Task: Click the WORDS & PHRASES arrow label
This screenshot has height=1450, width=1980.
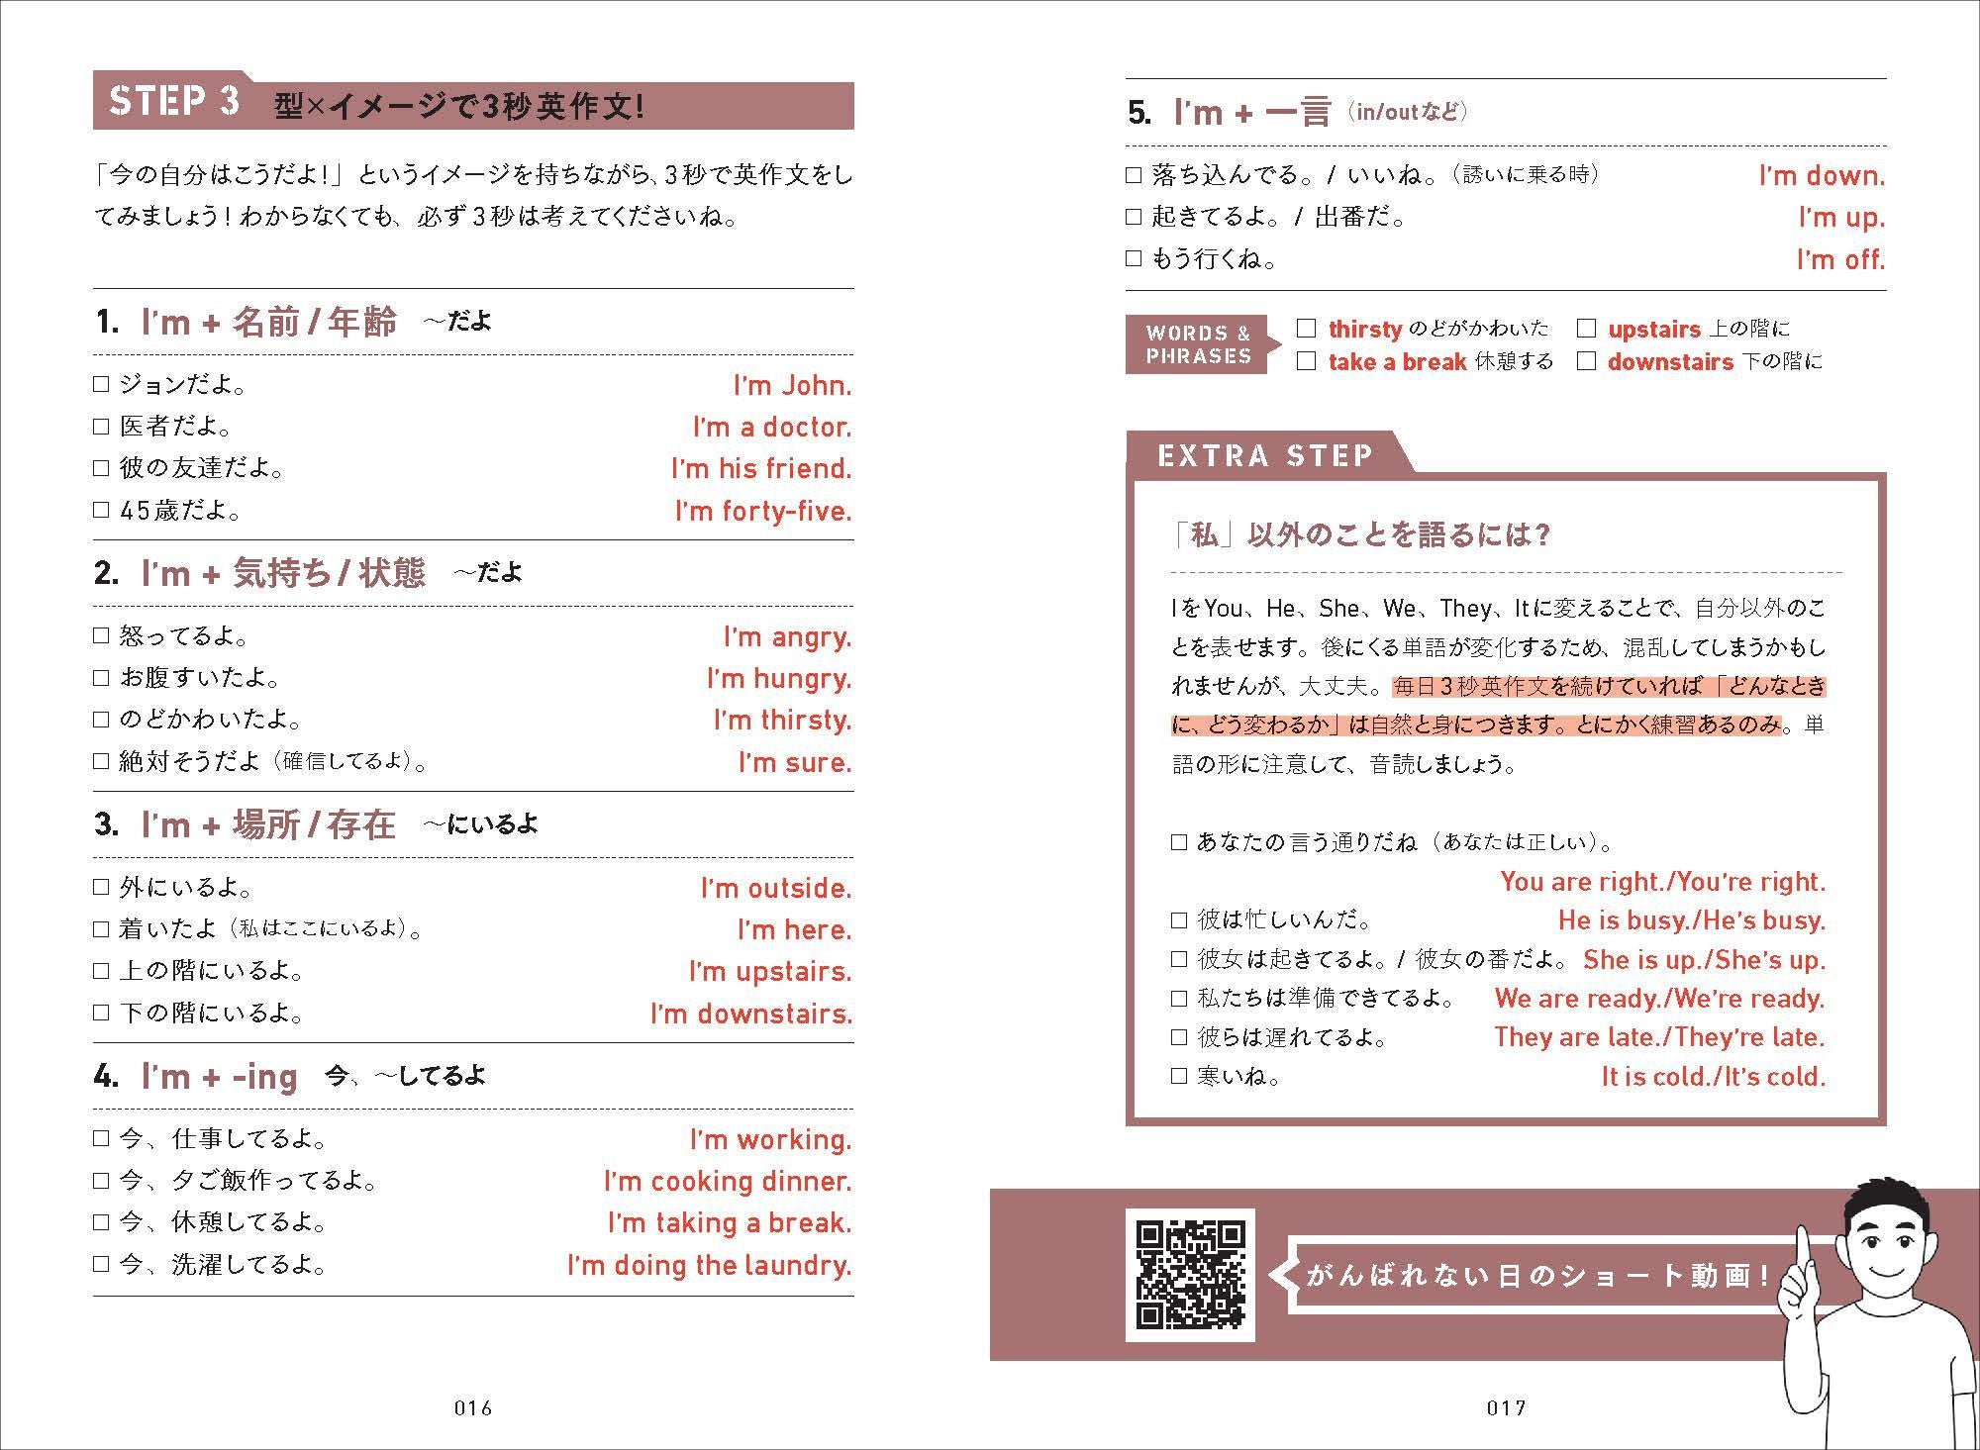Action: click(1199, 344)
